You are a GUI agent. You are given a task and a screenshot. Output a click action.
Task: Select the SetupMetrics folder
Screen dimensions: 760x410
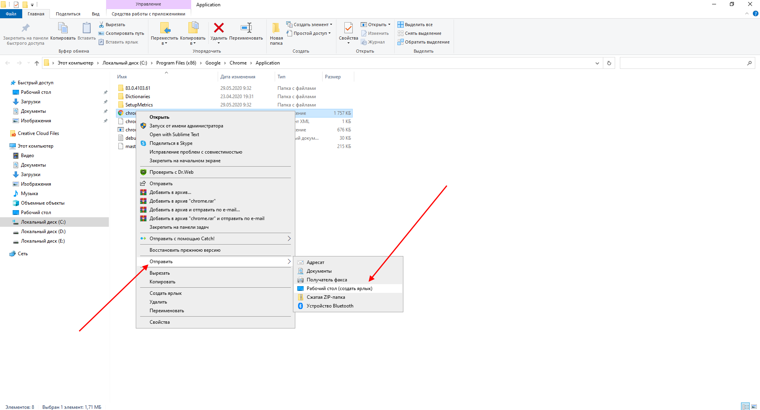coord(234,105)
